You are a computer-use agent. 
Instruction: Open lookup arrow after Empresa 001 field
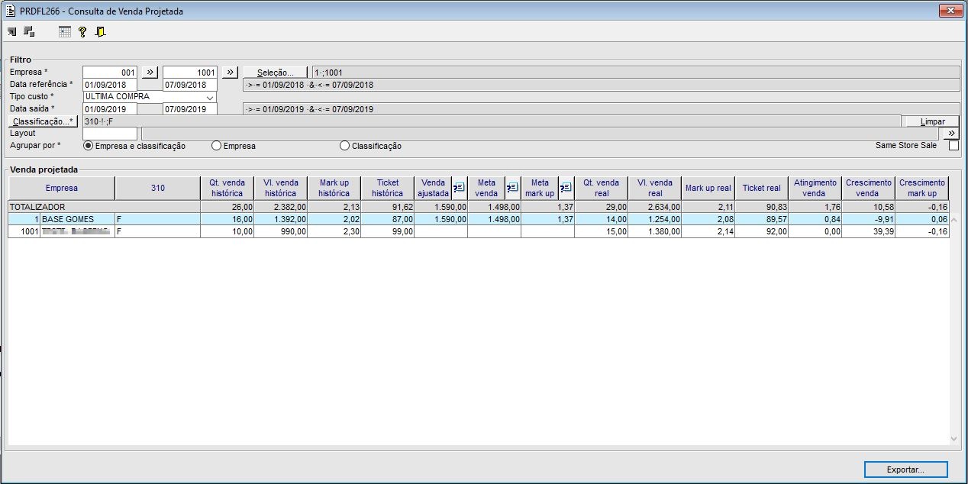click(x=150, y=72)
